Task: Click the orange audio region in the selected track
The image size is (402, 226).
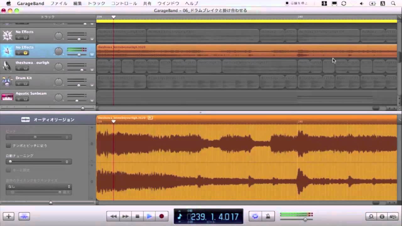Action: [x=247, y=51]
